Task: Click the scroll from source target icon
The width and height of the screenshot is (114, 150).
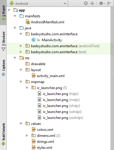Action: click(x=86, y=3)
